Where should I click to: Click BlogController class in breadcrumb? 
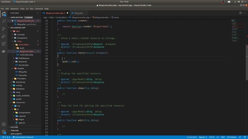101,17
